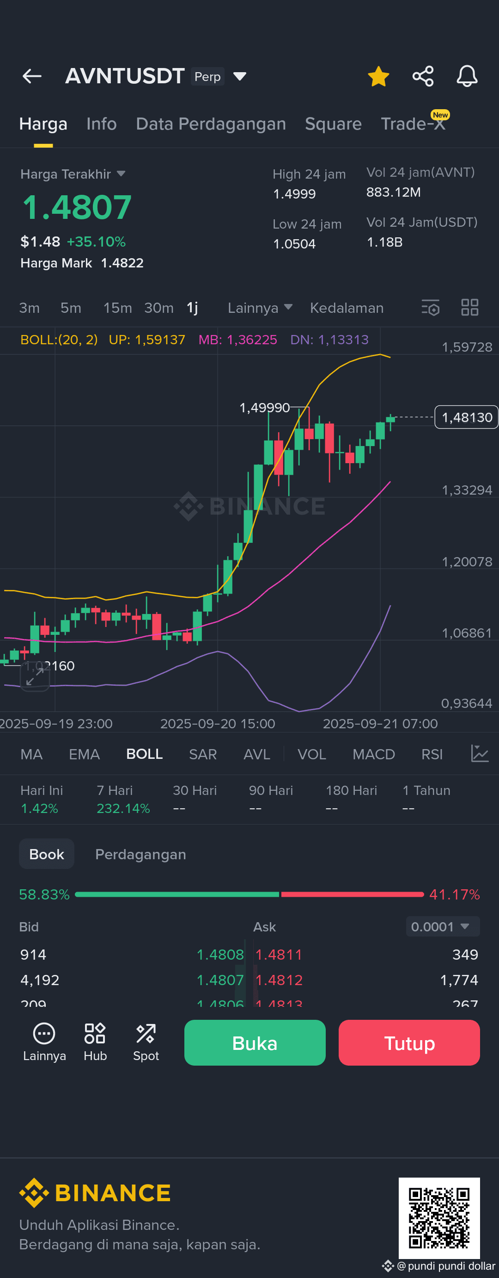Tap the grid layout icon
499x1278 pixels.
(470, 308)
